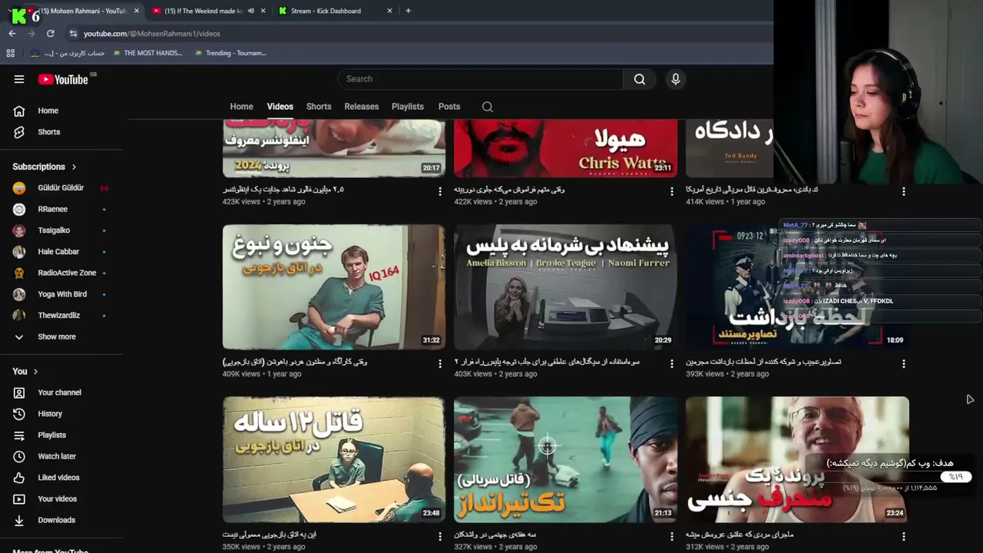Open the RadioActive Zone subscription link
983x553 pixels.
[67, 273]
